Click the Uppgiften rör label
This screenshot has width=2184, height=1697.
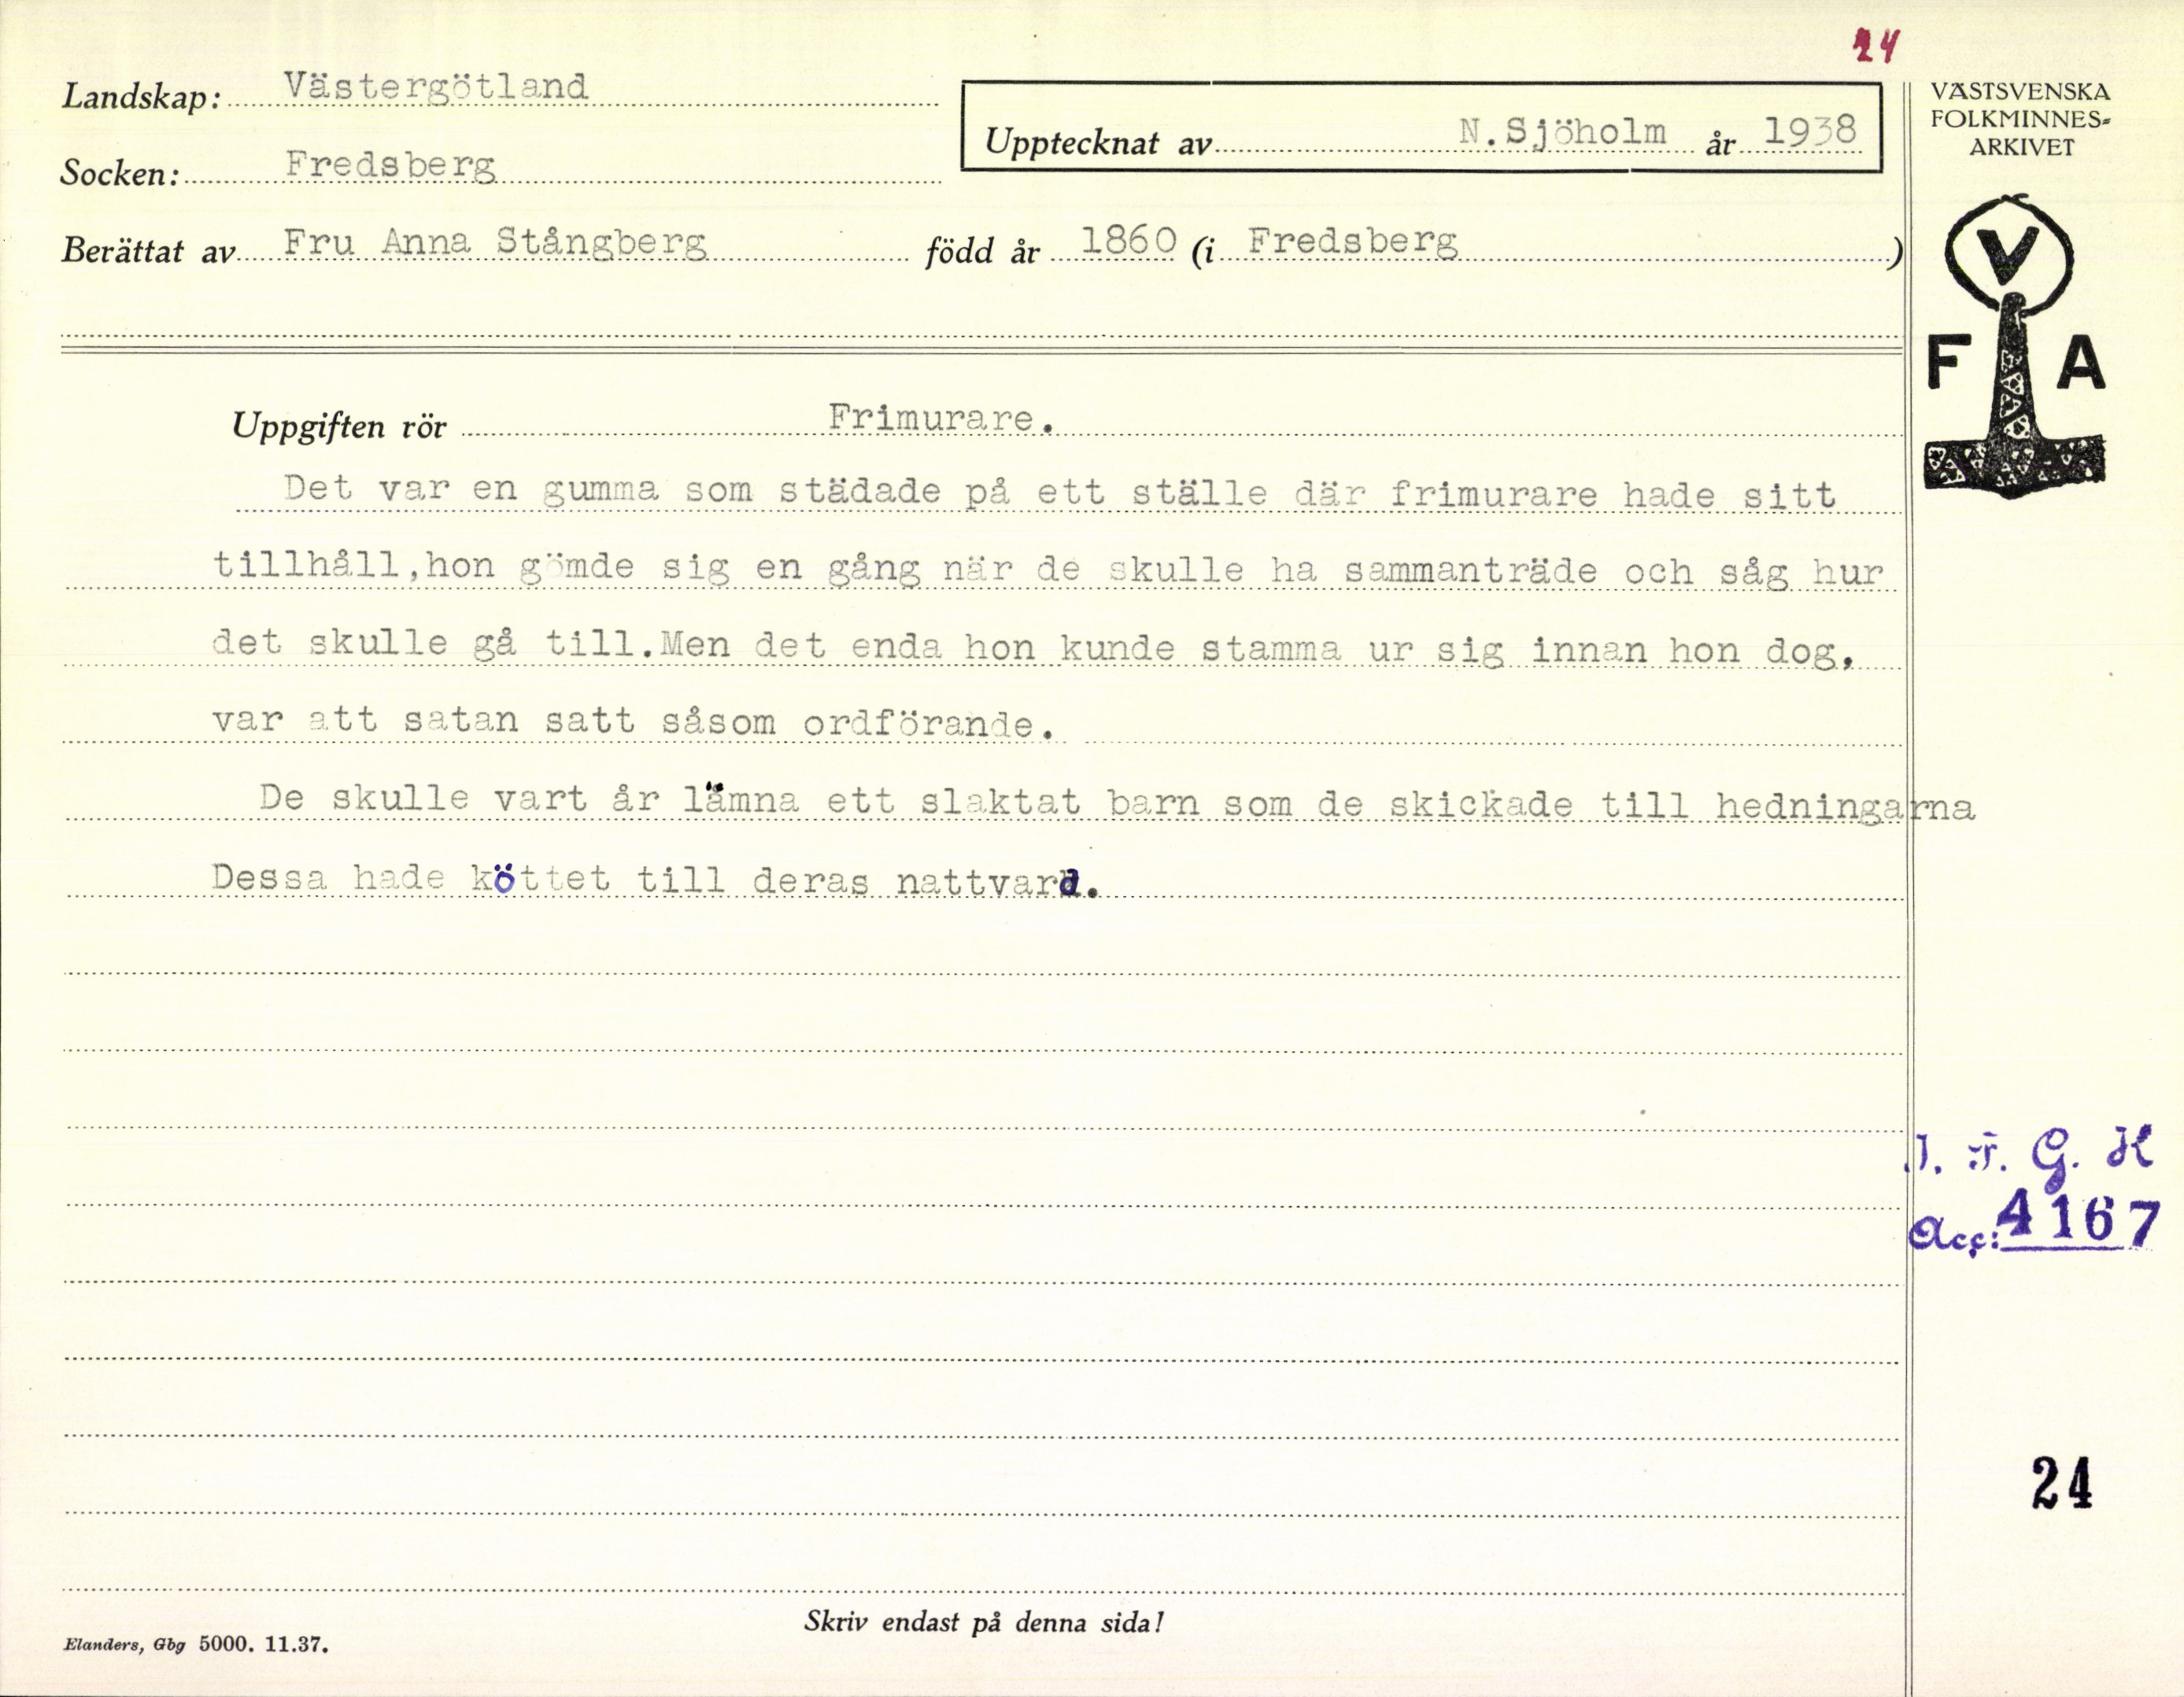[339, 426]
